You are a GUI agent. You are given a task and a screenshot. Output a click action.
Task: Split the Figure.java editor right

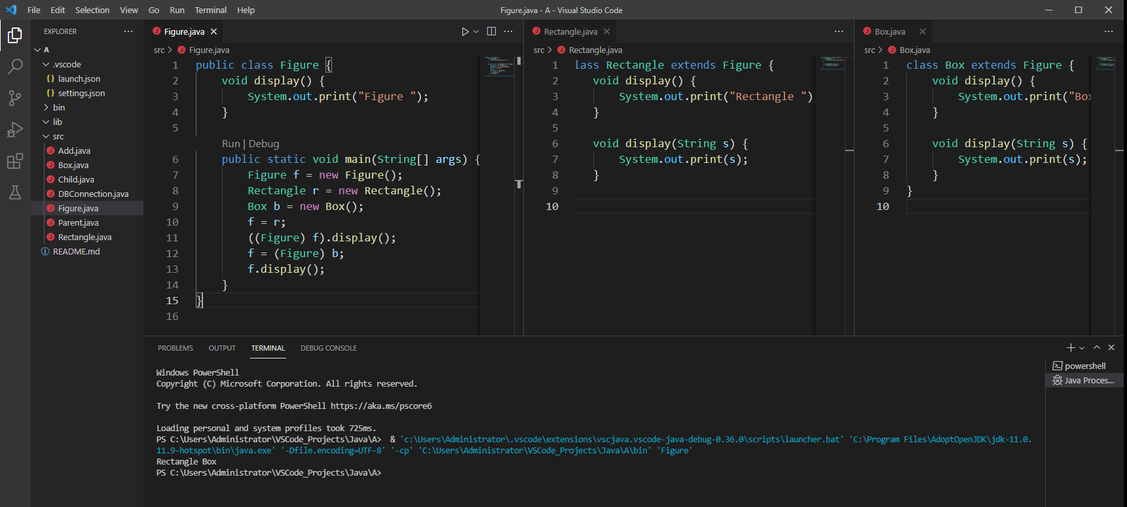pos(491,31)
